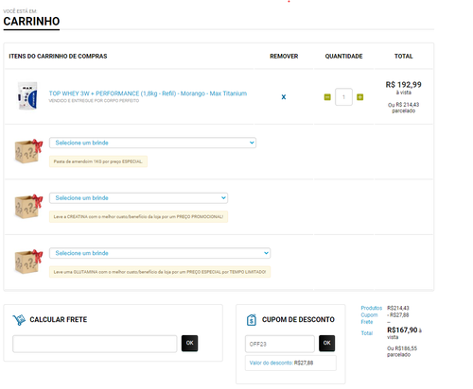Click 'Vendido e entregue por Corpo Perfeito' text
Viewport: 473px width, 389px height.
click(94, 101)
